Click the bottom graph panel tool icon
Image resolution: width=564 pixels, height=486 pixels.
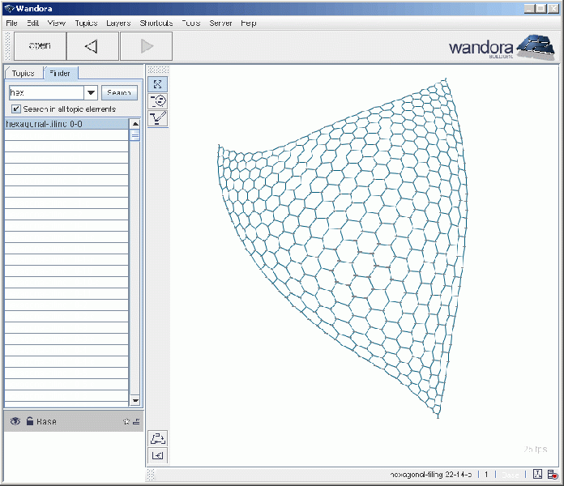158,456
